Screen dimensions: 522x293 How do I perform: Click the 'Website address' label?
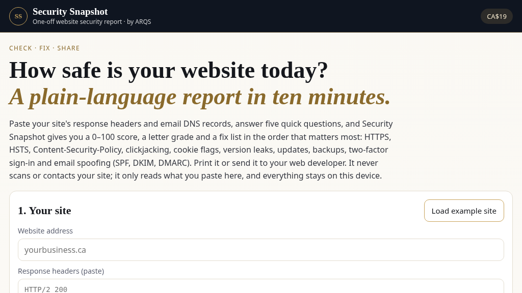[x=45, y=231]
